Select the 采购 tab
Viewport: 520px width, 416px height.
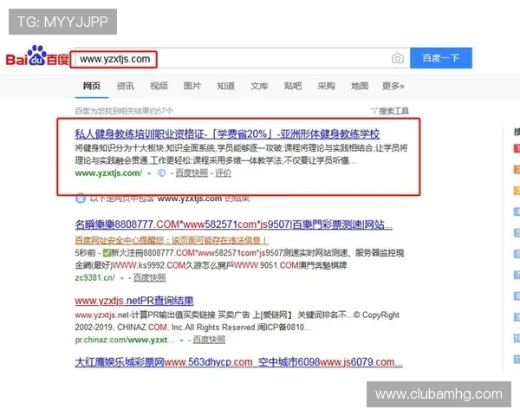pos(327,87)
